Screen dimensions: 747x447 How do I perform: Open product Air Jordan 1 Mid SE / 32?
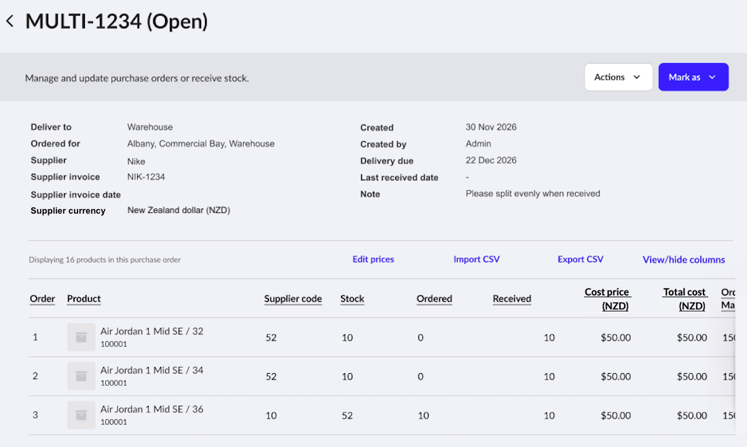coord(151,331)
